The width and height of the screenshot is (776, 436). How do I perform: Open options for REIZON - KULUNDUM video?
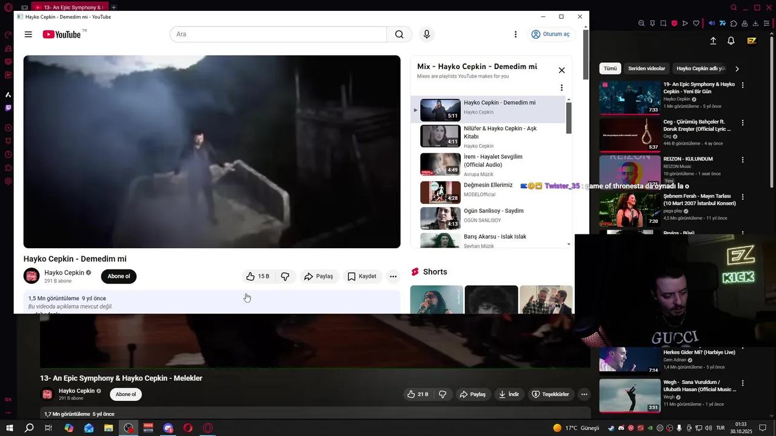coord(743,160)
